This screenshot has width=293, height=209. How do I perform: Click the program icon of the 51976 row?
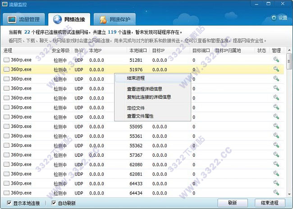[7, 69]
